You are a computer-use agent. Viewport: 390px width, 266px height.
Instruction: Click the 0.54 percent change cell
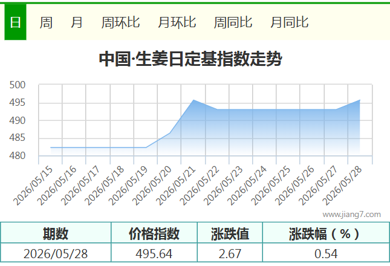click(326, 253)
